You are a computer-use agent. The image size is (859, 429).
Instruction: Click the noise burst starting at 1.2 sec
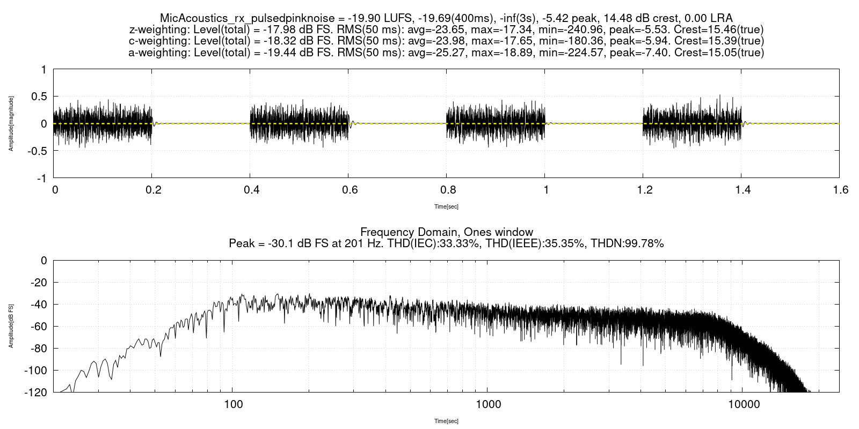(692, 123)
